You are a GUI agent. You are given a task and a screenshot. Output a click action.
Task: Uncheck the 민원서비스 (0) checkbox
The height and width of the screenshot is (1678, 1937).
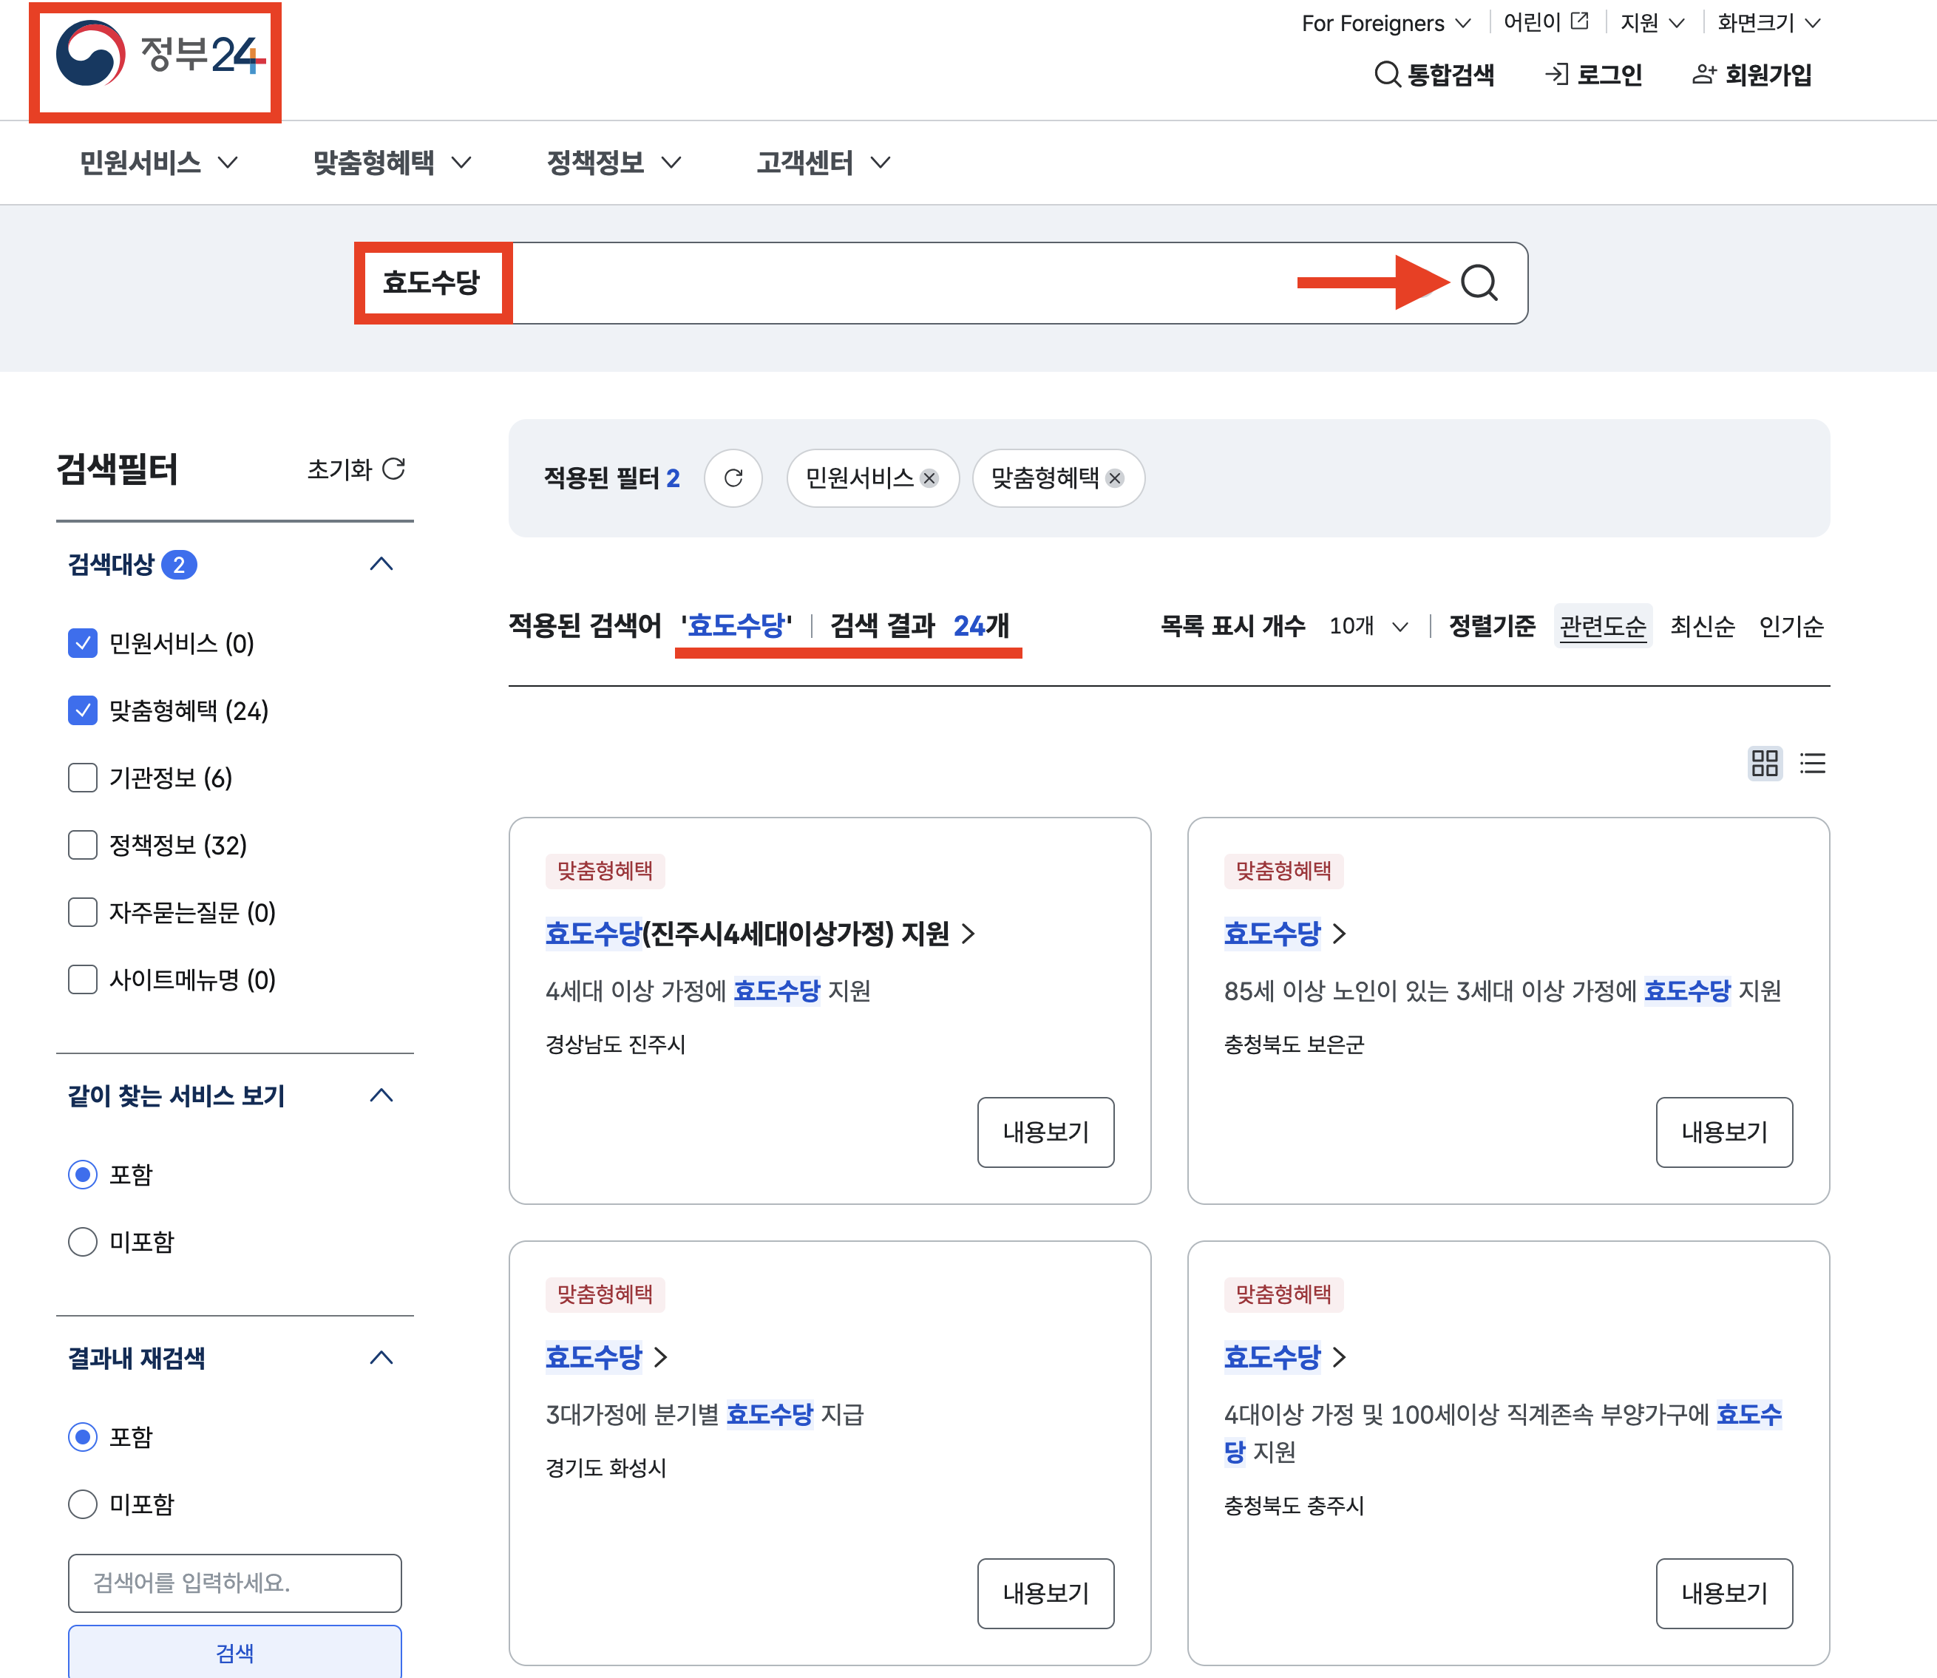coord(82,643)
